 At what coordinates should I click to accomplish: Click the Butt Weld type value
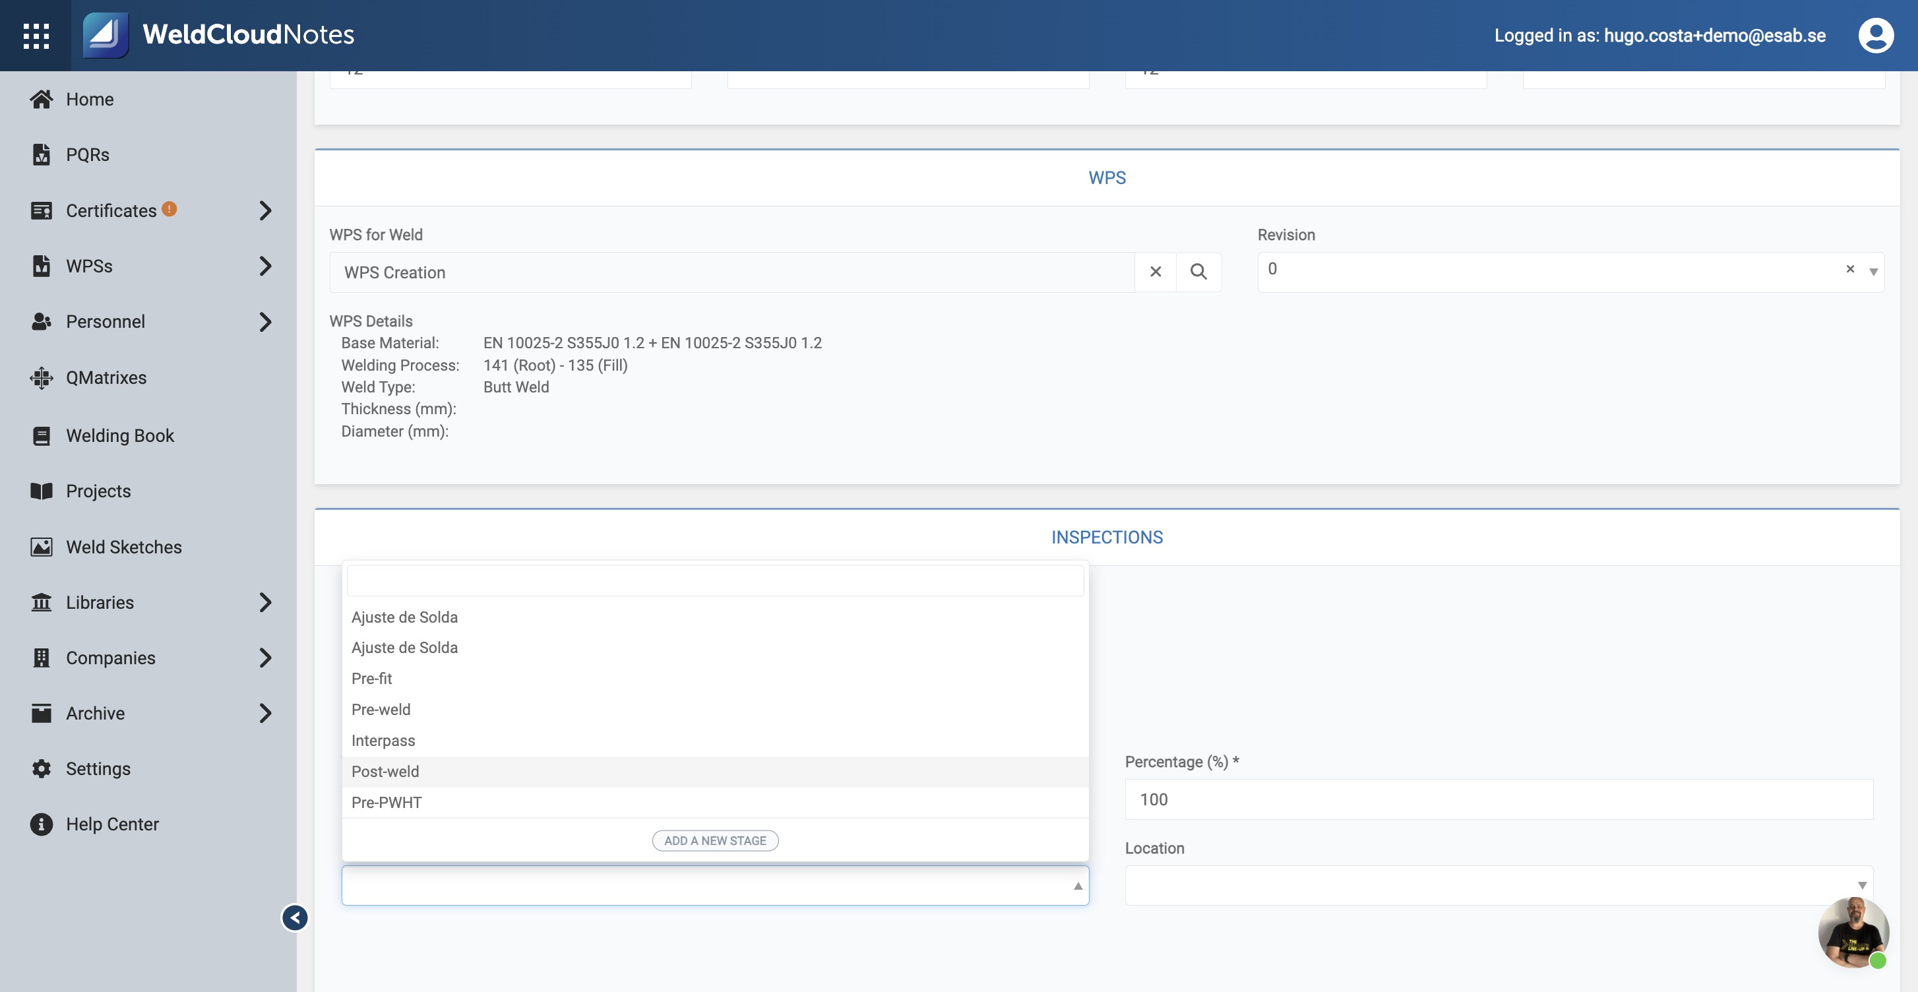pos(516,387)
